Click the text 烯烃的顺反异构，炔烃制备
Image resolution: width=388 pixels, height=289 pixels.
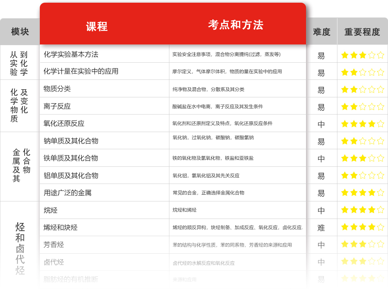pyautogui.click(x=201, y=227)
